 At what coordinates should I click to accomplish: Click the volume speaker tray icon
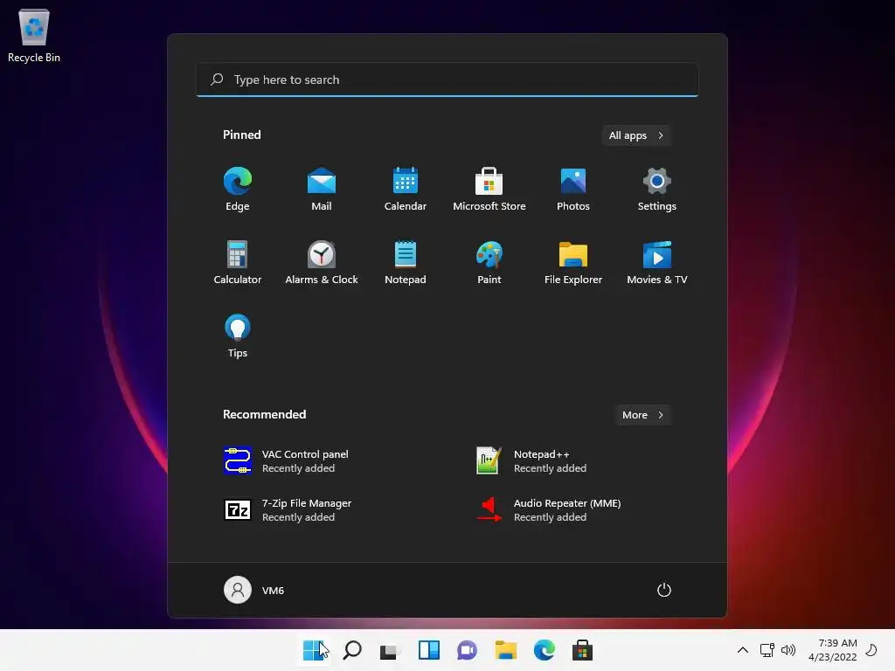[788, 650]
